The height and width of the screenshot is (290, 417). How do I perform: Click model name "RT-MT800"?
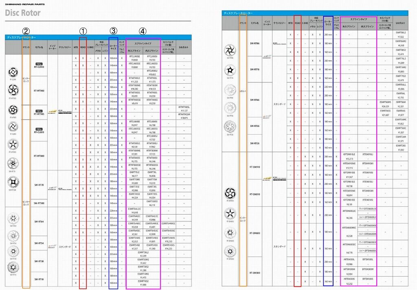click(39, 156)
